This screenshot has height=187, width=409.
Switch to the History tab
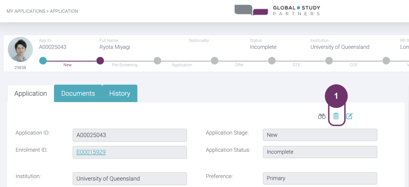[120, 93]
